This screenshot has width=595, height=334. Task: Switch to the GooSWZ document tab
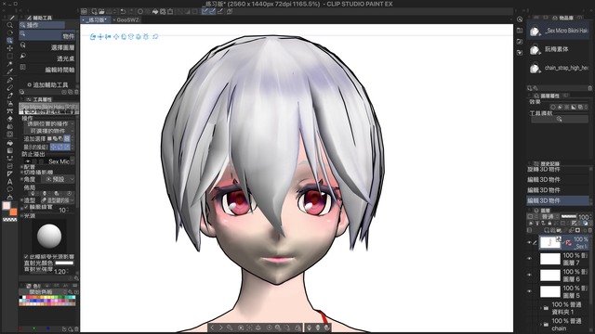click(x=128, y=19)
